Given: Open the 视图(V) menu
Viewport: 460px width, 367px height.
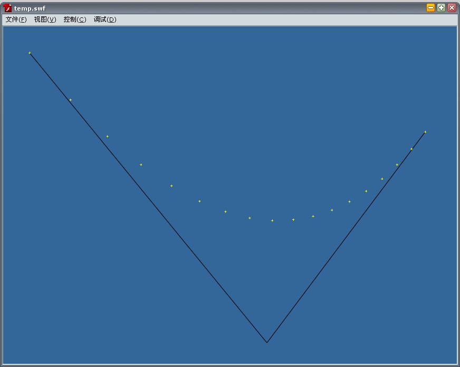Looking at the screenshot, I should (x=45, y=20).
